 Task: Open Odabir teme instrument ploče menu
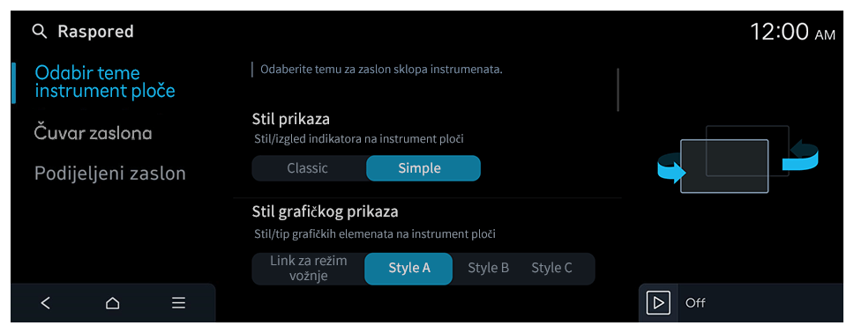point(105,82)
